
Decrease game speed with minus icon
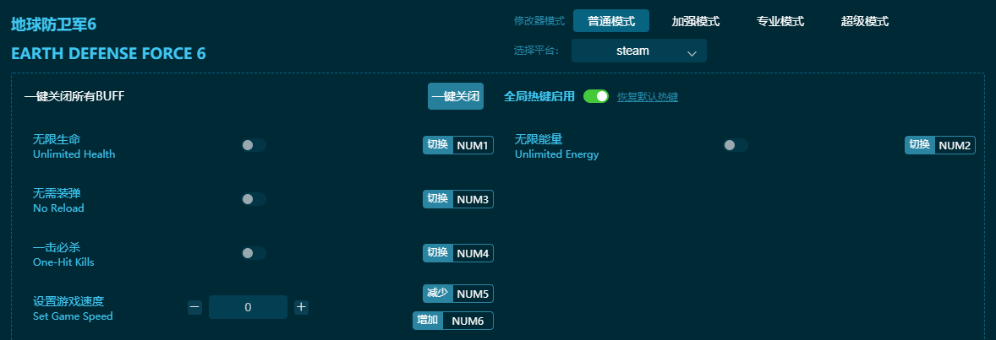click(x=194, y=308)
